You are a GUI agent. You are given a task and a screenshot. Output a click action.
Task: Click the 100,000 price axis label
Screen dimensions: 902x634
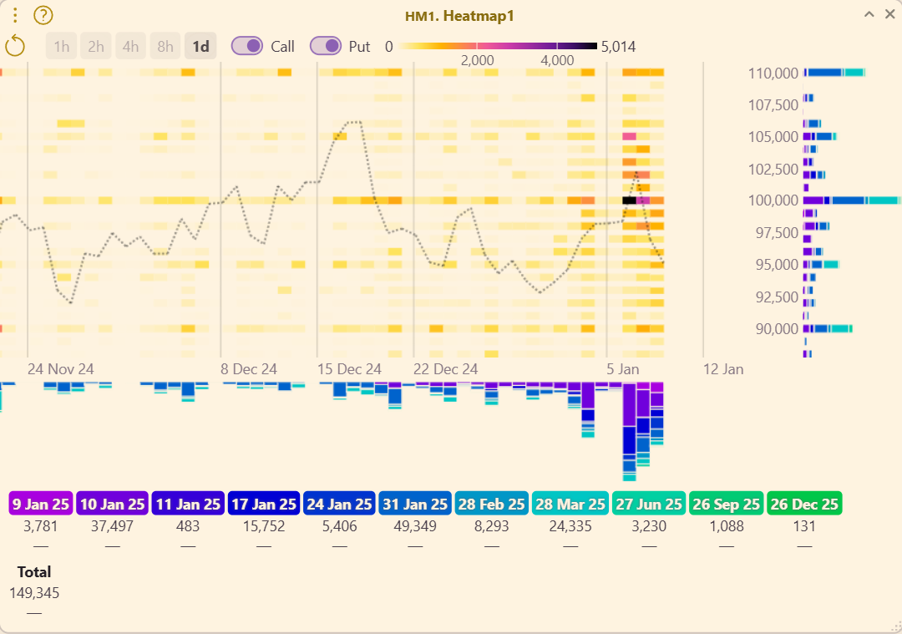point(773,200)
